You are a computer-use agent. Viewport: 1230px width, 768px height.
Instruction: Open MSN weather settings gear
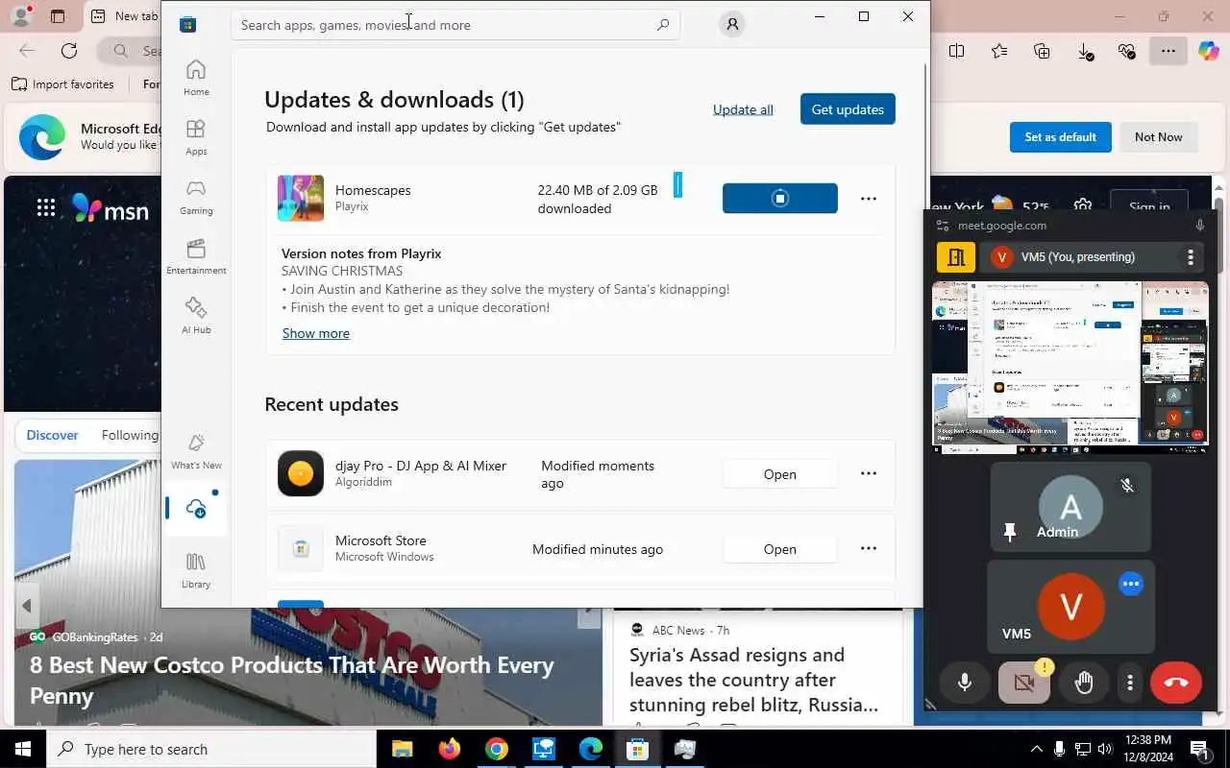[x=1083, y=206]
